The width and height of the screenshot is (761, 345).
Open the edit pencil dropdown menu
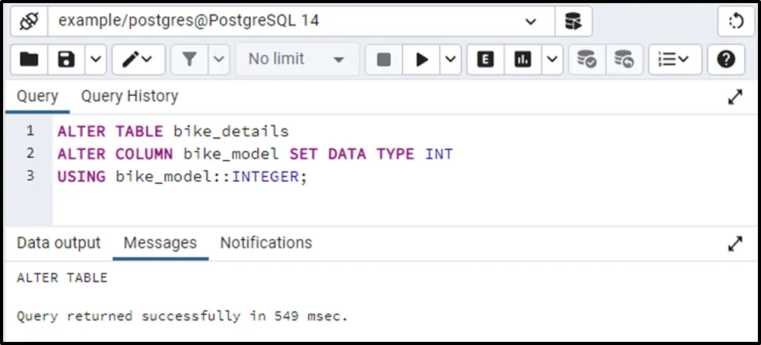click(x=138, y=59)
